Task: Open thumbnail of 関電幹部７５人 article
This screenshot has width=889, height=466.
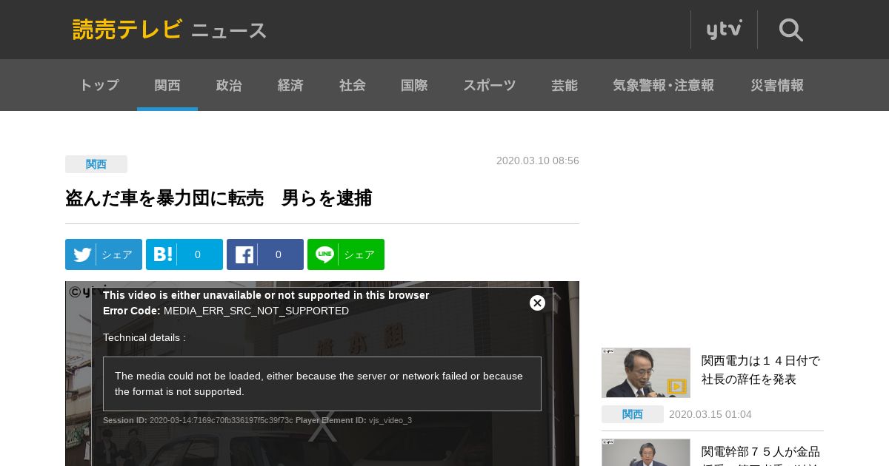Action: [646, 453]
